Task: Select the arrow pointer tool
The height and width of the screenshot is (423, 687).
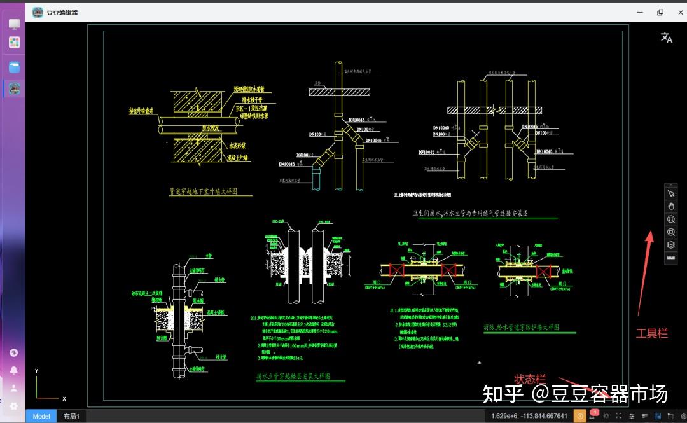Action: point(671,193)
